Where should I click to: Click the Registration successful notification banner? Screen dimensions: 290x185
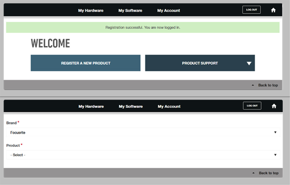tap(143, 27)
